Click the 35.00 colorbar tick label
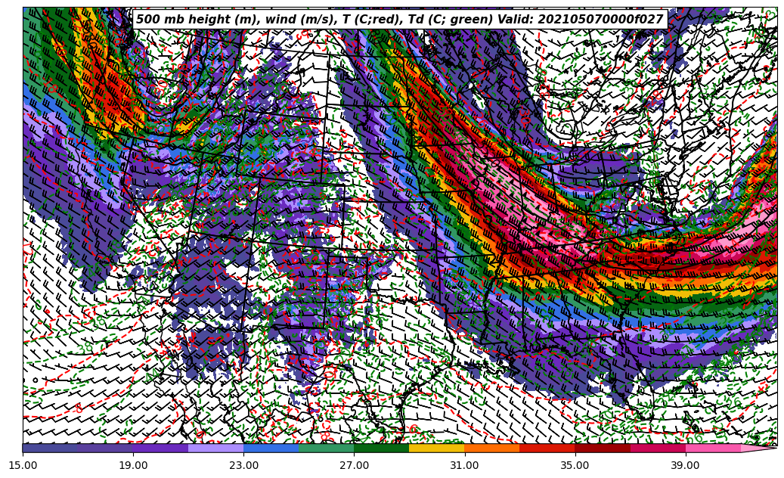This screenshot has width=784, height=478. tap(575, 465)
